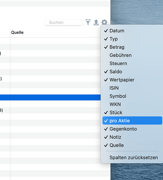Show the Symbol column
Screen dimensions: 163x180
(x=132, y=96)
